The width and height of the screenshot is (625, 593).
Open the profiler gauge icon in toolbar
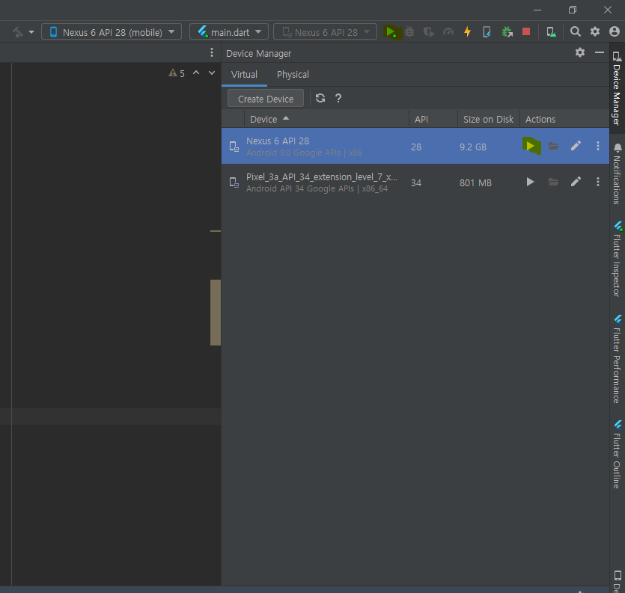tap(448, 32)
